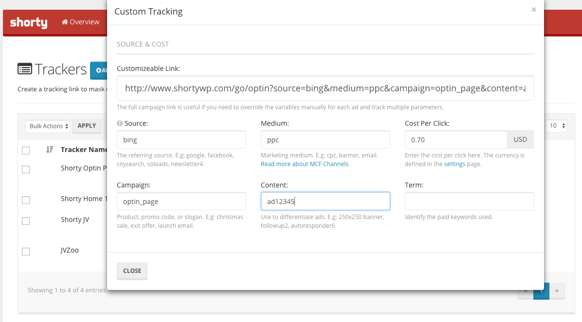
Task: Click the Customizeable Link URL field
Action: 325,88
